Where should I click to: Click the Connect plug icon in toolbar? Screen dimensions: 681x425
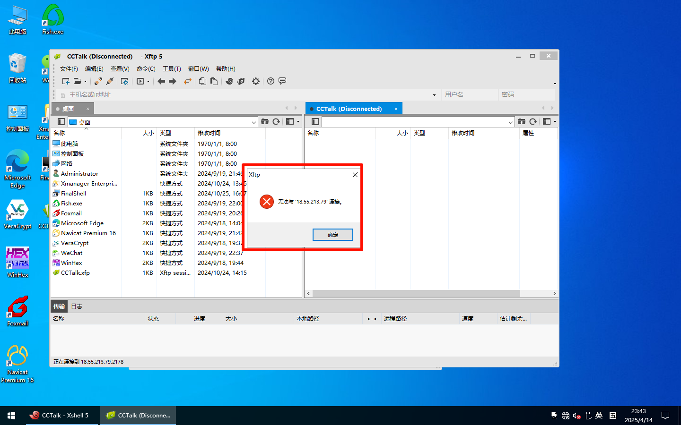click(x=98, y=81)
